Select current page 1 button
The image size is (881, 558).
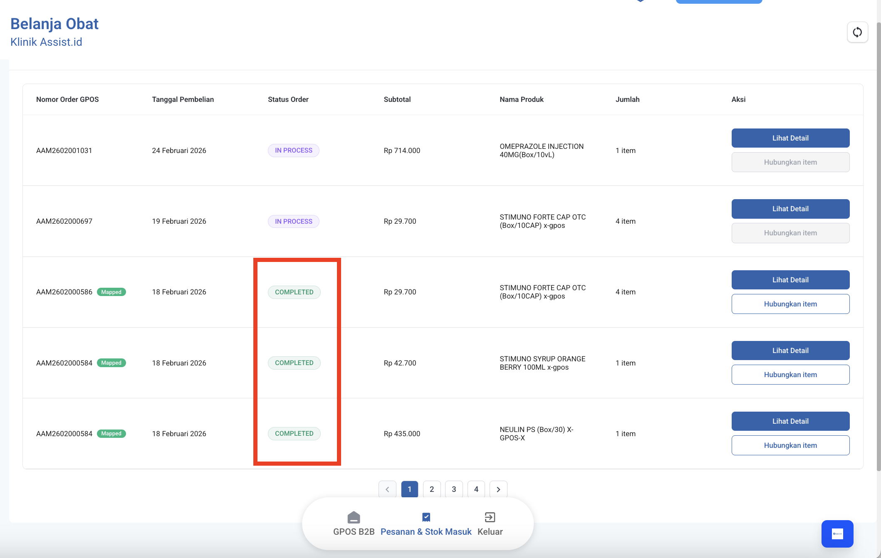coord(409,489)
